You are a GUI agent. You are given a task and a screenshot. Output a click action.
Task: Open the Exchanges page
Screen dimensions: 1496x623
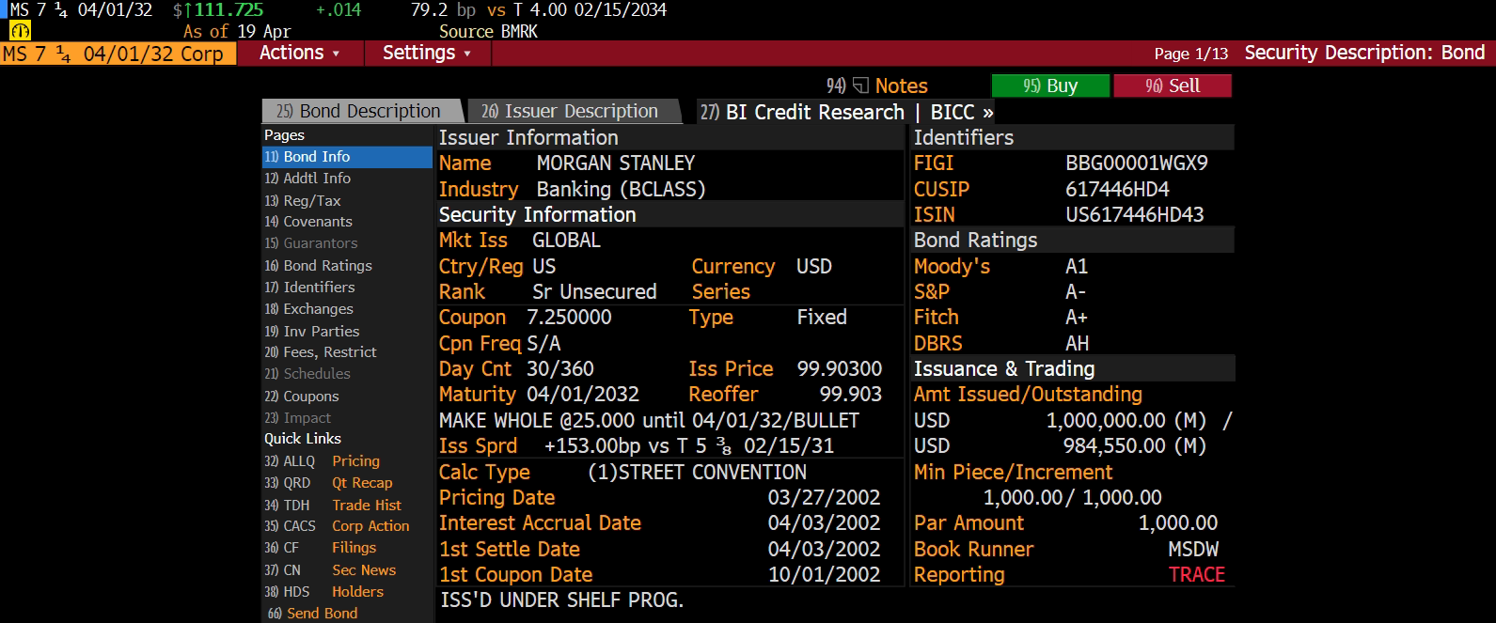pos(347,309)
